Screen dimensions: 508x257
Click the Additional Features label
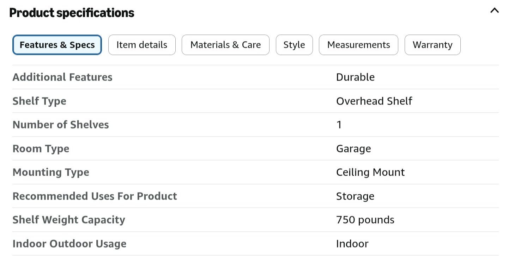pos(62,77)
